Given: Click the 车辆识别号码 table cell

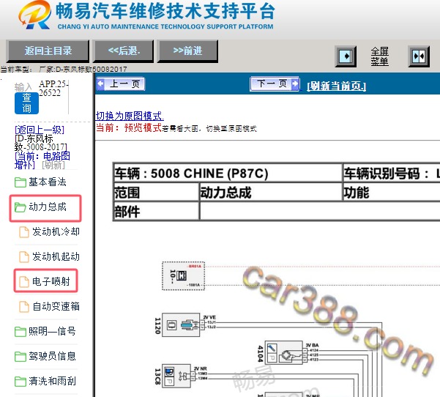Looking at the screenshot, I should (x=392, y=173).
